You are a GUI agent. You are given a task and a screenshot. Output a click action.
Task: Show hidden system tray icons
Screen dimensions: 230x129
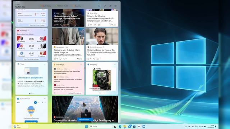point(186,126)
